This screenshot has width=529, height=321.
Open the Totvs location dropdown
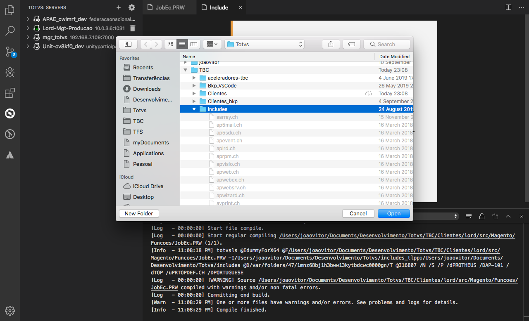tap(264, 44)
